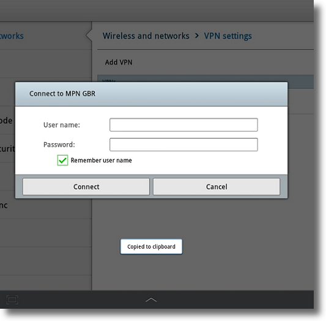The width and height of the screenshot is (326, 321).
Task: Click the Cancel button
Action: [217, 187]
